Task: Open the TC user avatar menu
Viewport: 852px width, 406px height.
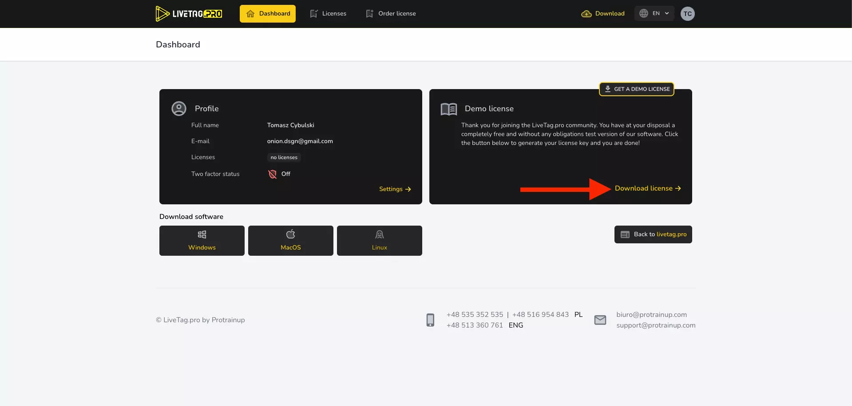Action: pyautogui.click(x=687, y=14)
